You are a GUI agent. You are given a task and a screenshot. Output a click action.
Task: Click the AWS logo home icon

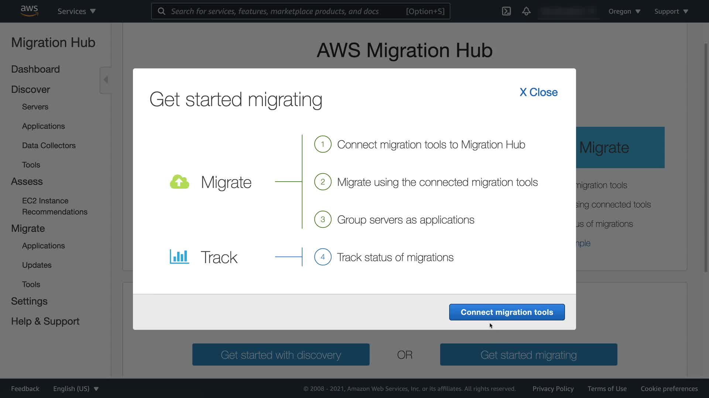(x=29, y=11)
